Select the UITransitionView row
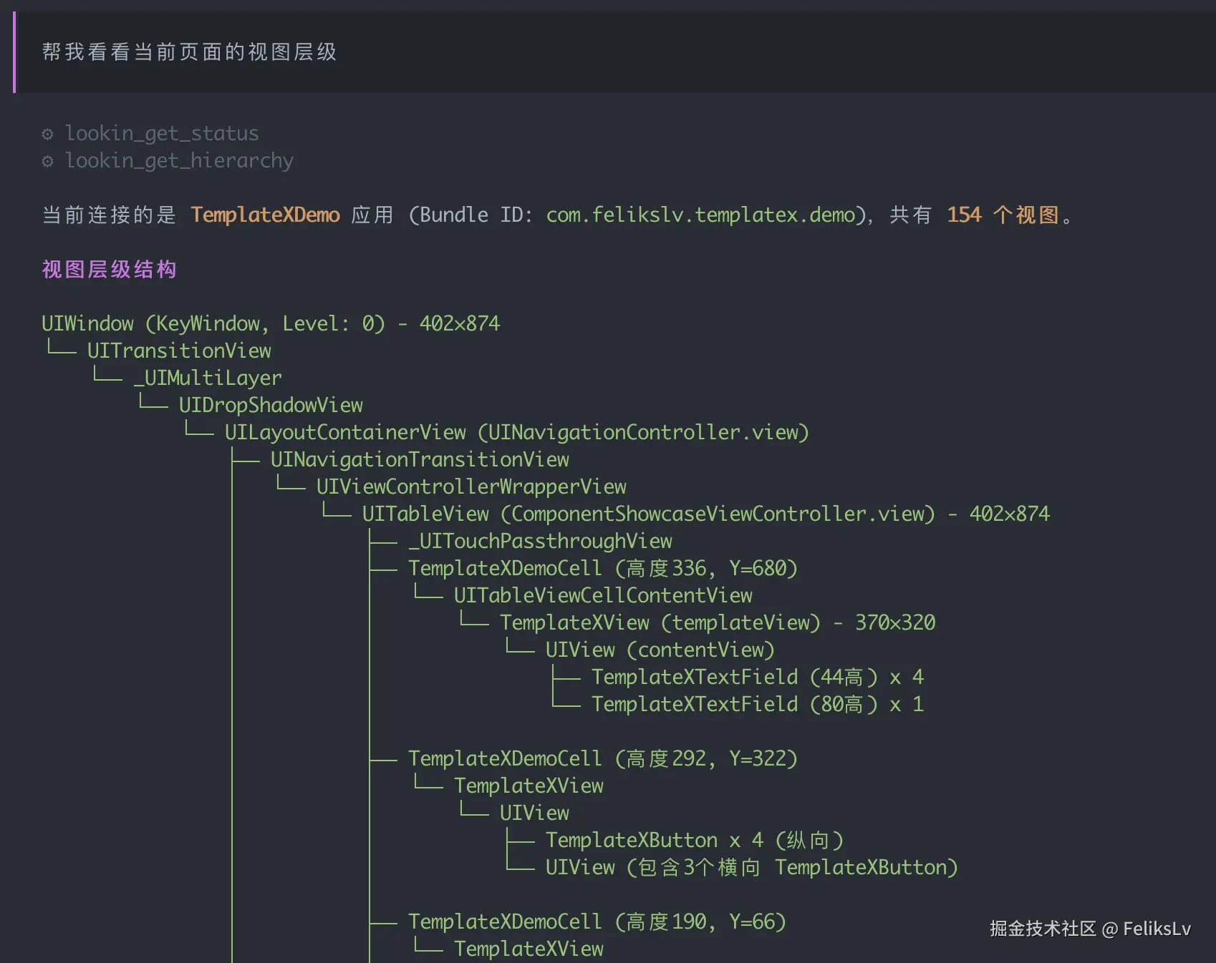Viewport: 1216px width, 963px height. (x=179, y=351)
